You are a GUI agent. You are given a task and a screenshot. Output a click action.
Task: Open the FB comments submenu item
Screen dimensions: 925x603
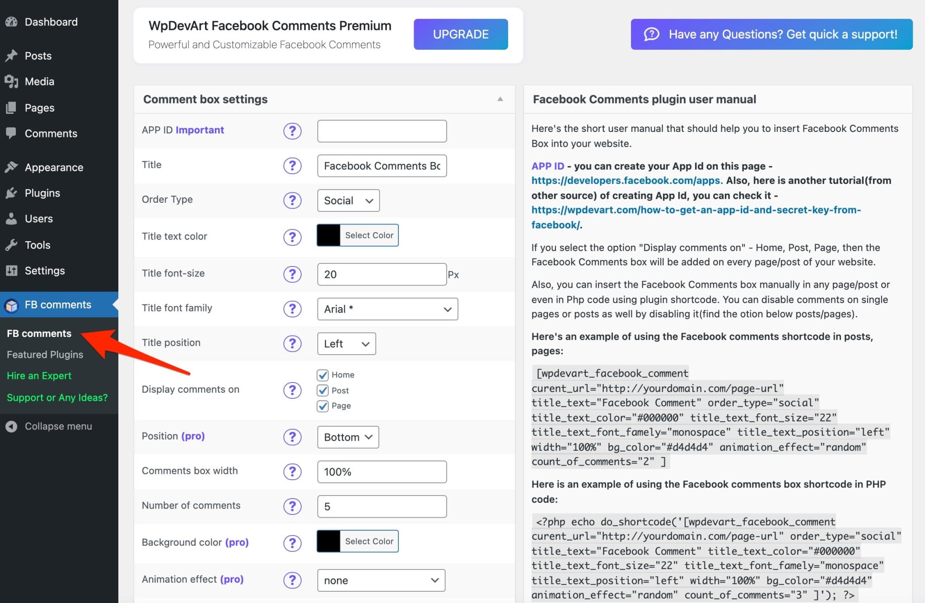click(x=39, y=333)
